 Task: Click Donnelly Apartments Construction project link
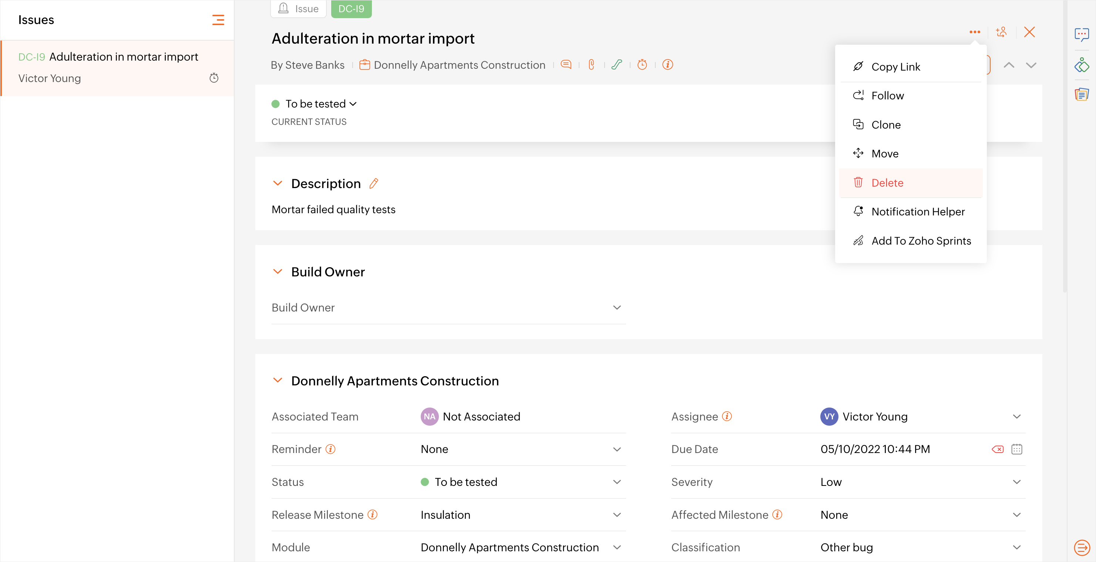(x=459, y=65)
